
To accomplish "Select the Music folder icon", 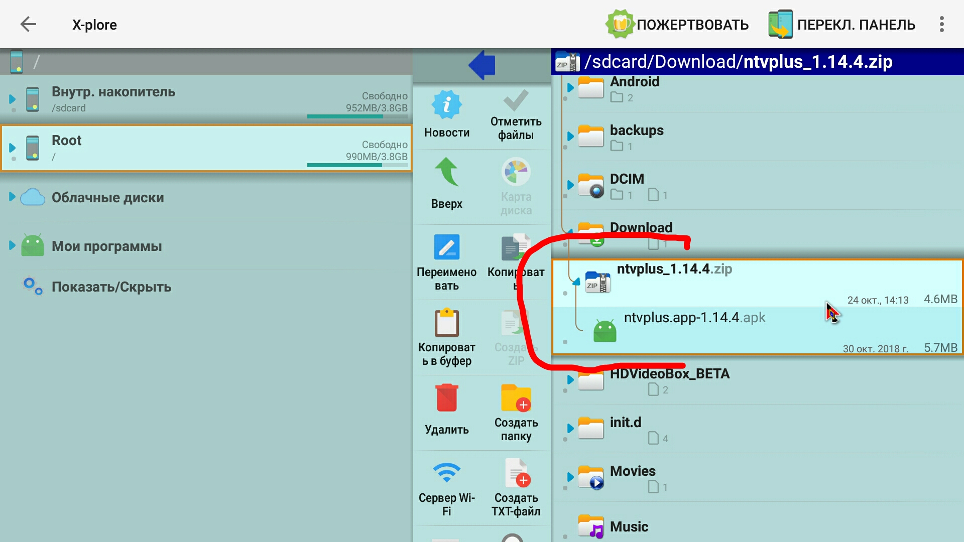I will coord(591,526).
